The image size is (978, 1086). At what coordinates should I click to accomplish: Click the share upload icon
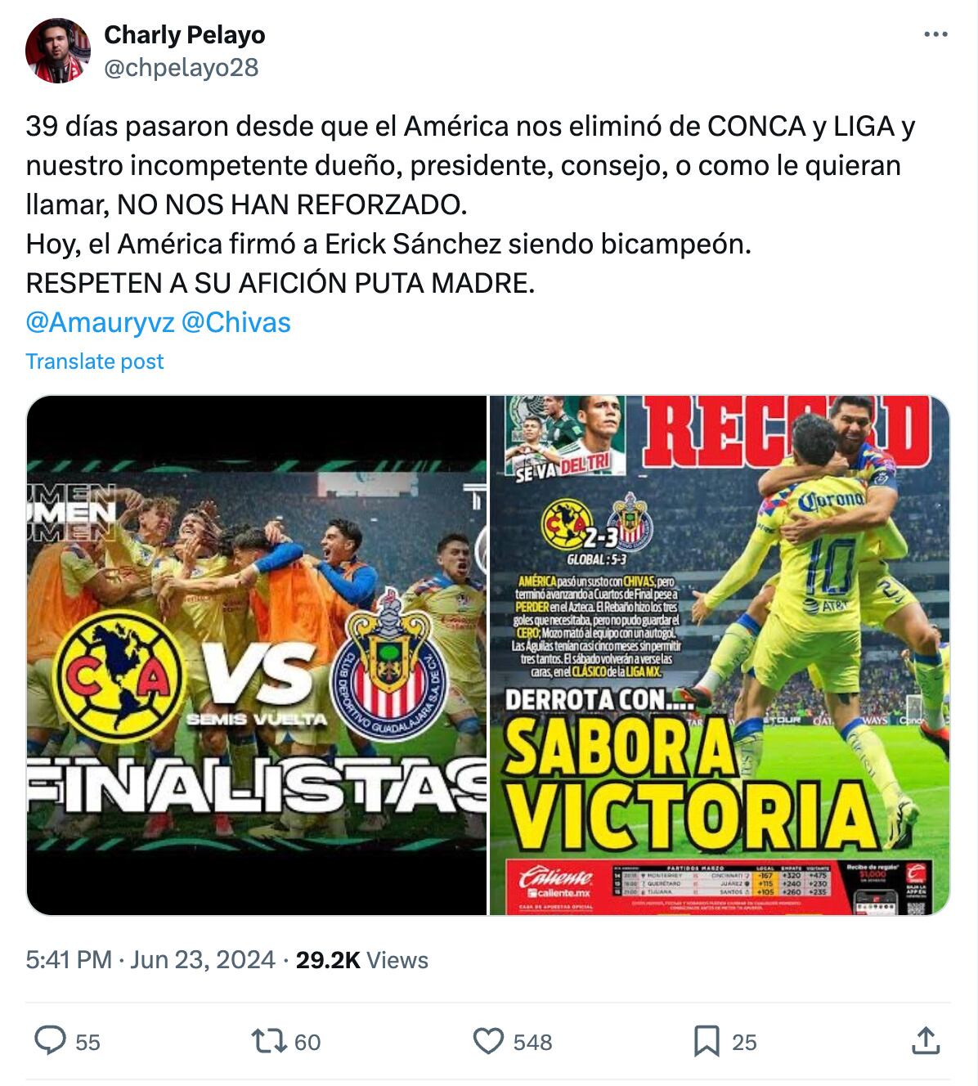click(x=926, y=1041)
